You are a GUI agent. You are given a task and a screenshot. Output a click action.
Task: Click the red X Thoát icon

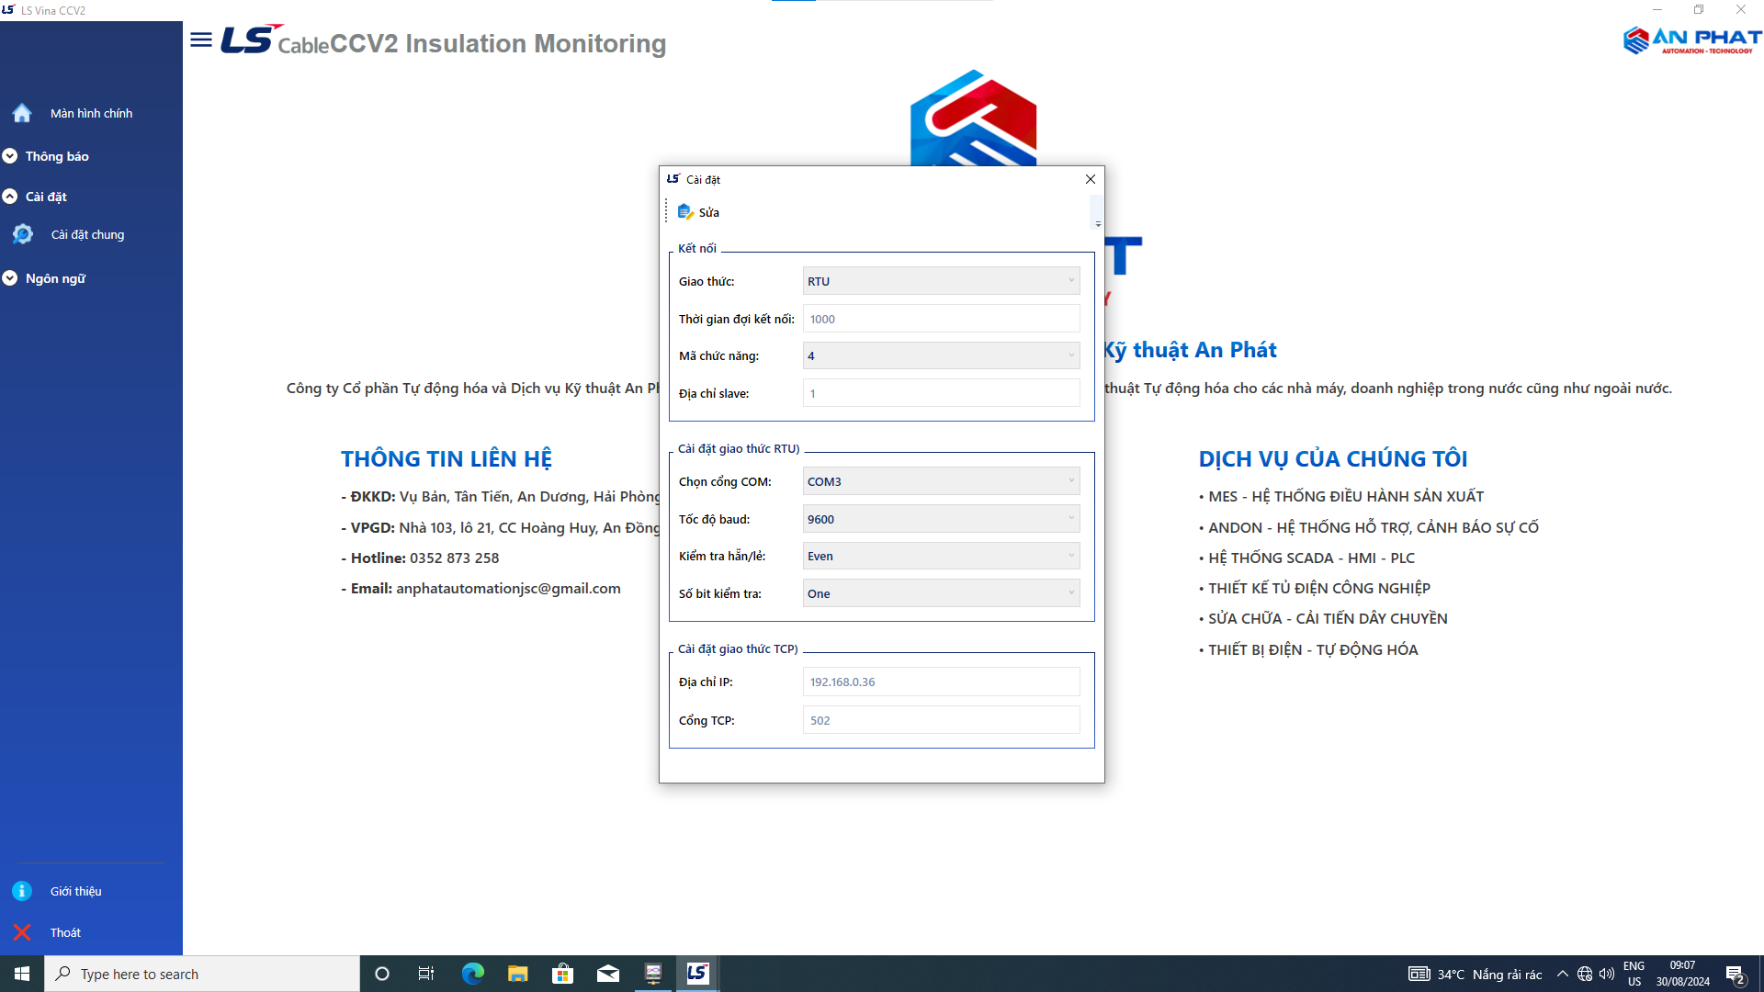[22, 932]
